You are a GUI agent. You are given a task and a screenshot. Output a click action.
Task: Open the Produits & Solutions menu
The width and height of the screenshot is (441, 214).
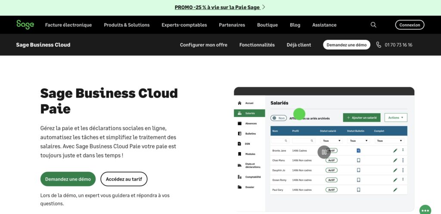127,25
